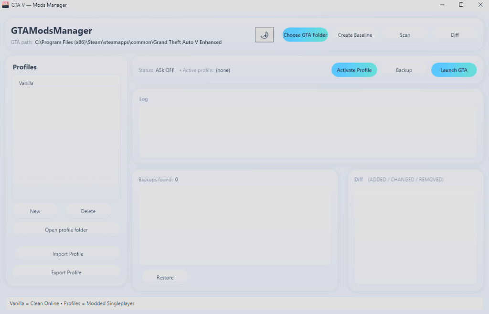Select the Vanilla profile in the list
The height and width of the screenshot is (314, 489).
(x=66, y=83)
